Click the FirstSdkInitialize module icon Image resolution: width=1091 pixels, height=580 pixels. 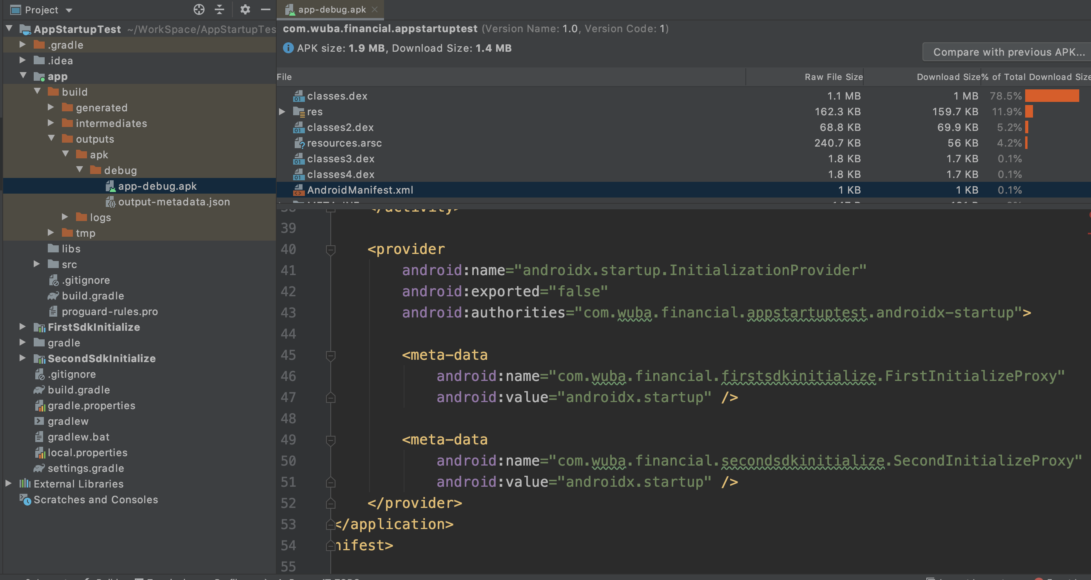pyautogui.click(x=40, y=327)
